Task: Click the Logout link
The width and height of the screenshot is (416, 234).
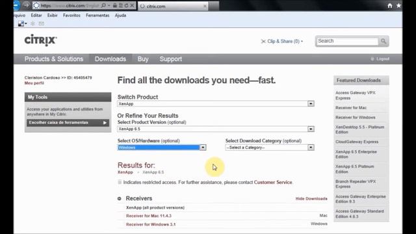Action: pos(383,59)
